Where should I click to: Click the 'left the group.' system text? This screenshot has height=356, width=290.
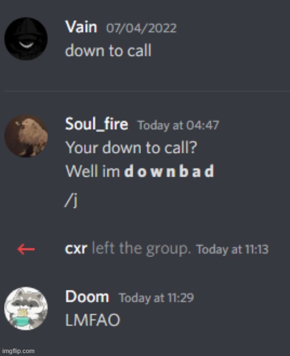pos(141,249)
